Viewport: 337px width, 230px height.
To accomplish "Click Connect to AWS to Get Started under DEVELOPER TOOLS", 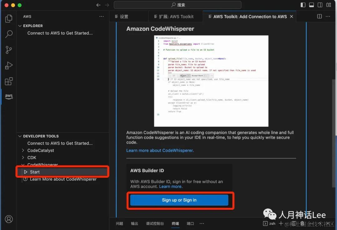I will click(x=60, y=143).
